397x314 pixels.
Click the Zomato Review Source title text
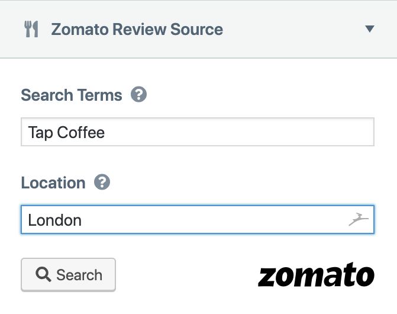(137, 29)
